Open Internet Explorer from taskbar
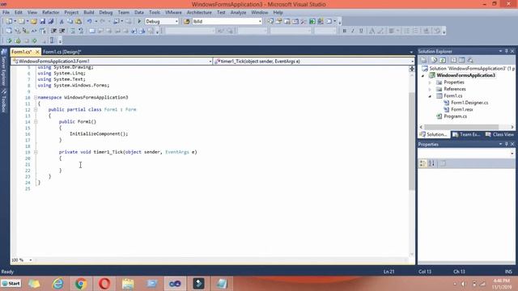The image size is (518, 291). (57, 284)
